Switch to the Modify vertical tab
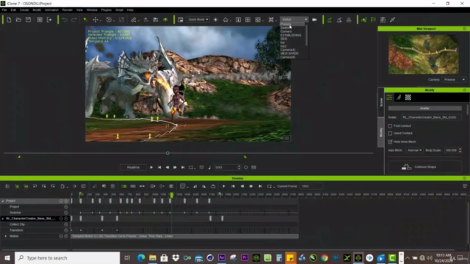 [x=381, y=132]
